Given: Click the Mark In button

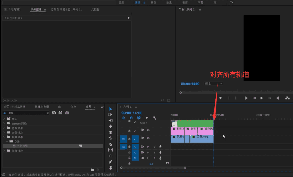Looking at the screenshot, I should pos(229,98).
